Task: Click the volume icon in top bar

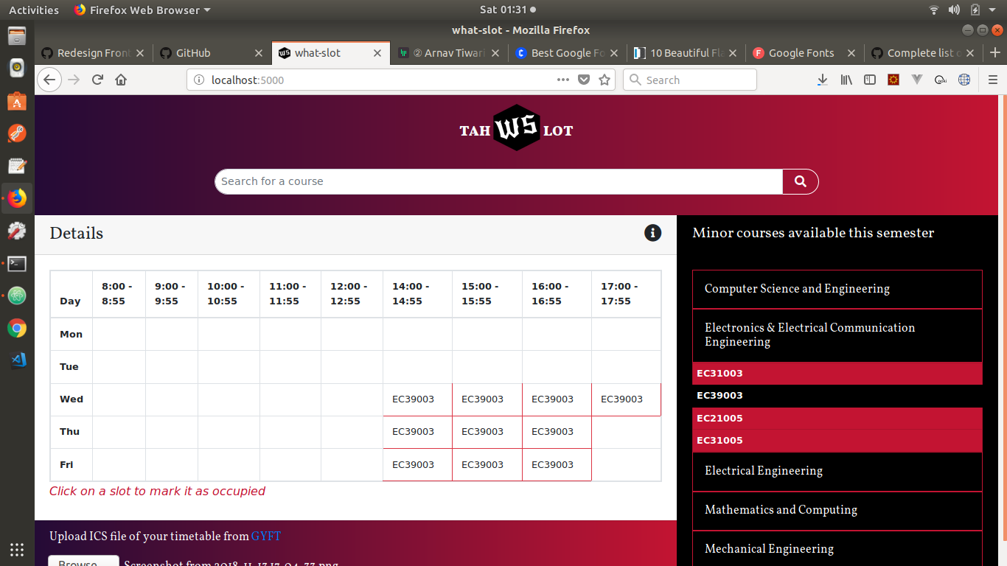Action: coord(954,10)
